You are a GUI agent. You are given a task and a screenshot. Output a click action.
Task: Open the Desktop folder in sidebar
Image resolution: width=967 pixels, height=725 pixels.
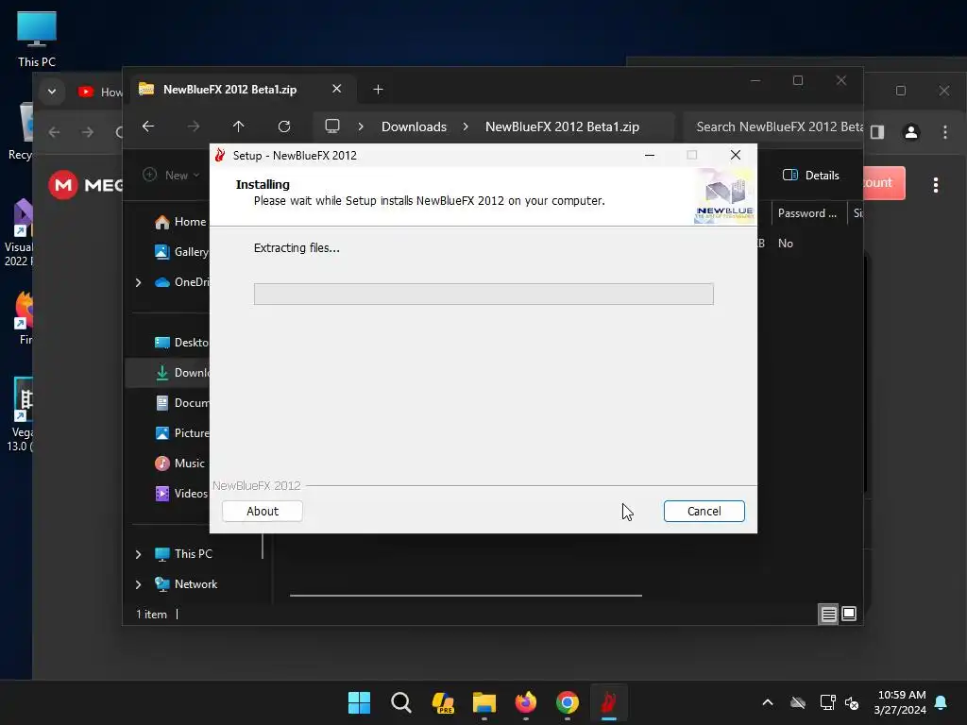pyautogui.click(x=181, y=342)
